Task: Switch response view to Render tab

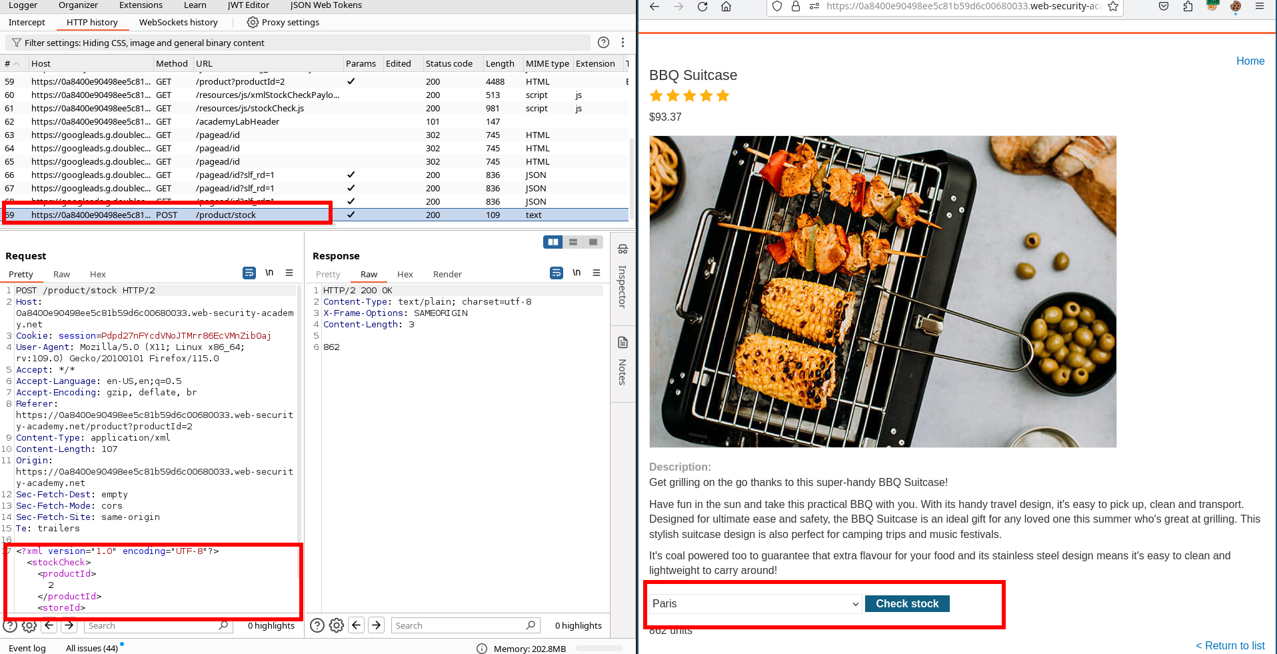Action: (x=447, y=274)
